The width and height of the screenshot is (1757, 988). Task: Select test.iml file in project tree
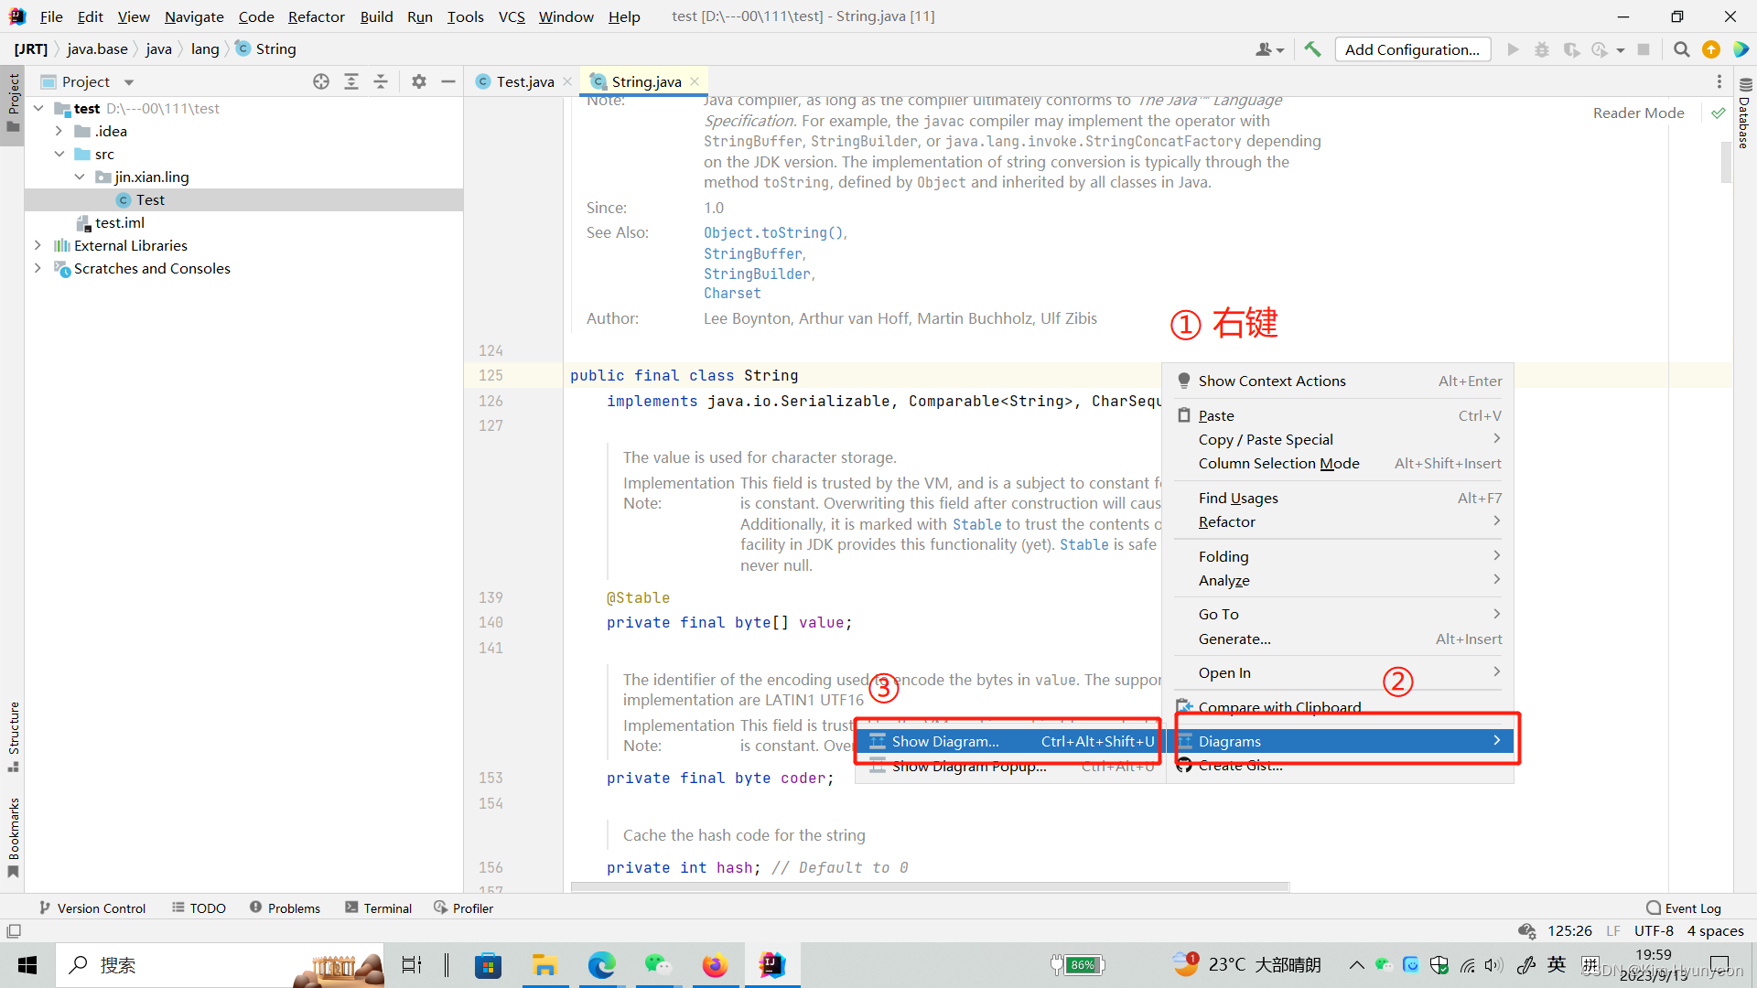coord(120,222)
